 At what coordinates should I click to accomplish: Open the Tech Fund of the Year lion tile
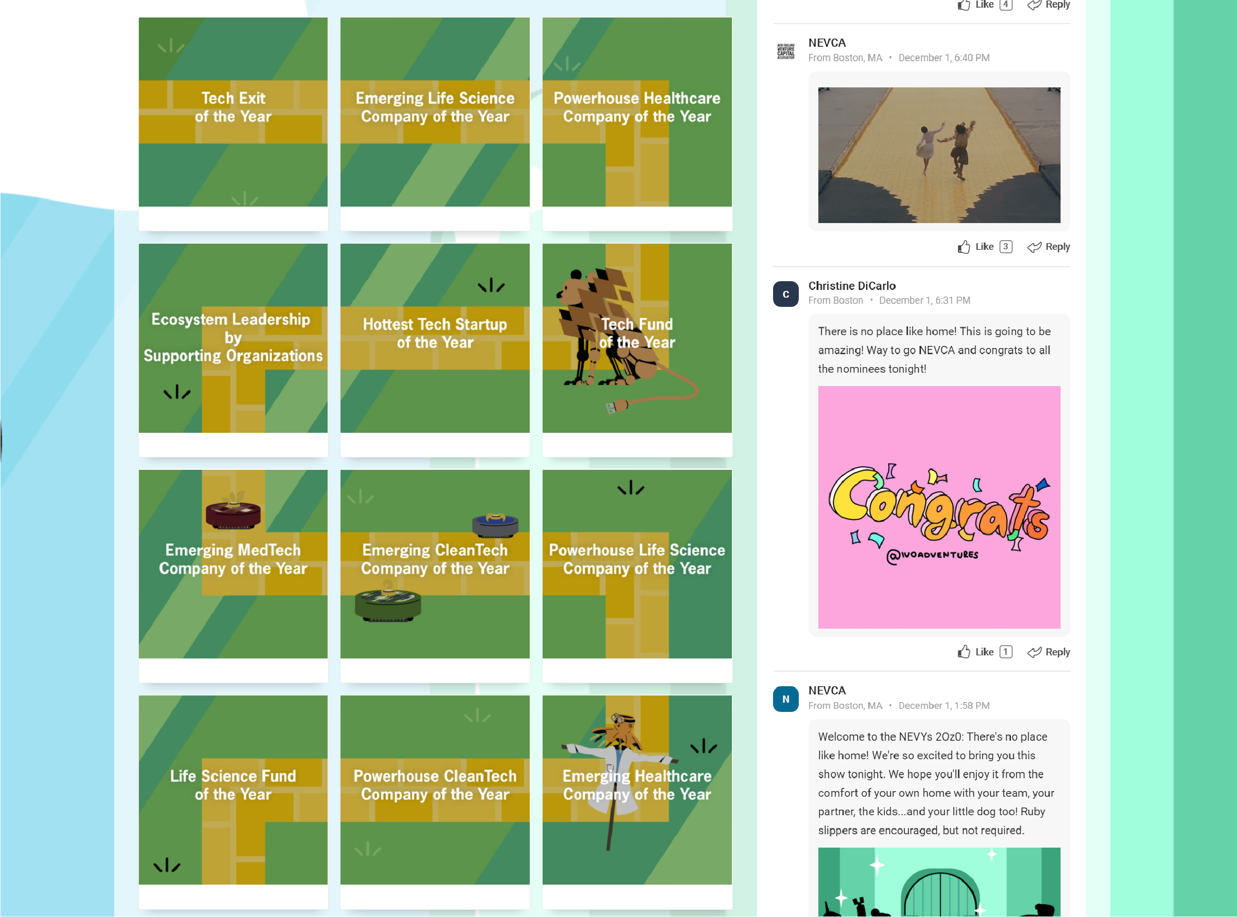click(x=637, y=350)
